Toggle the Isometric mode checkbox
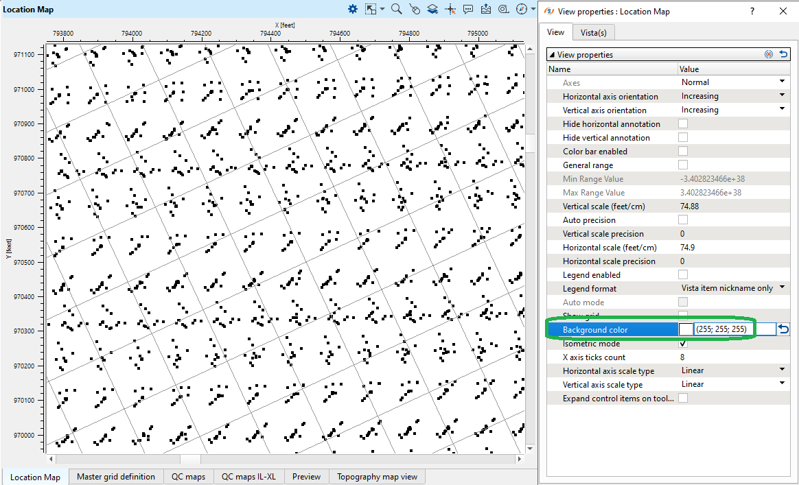 (683, 344)
